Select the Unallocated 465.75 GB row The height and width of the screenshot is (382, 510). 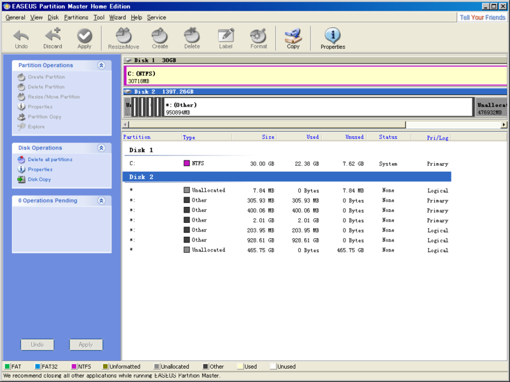[287, 250]
